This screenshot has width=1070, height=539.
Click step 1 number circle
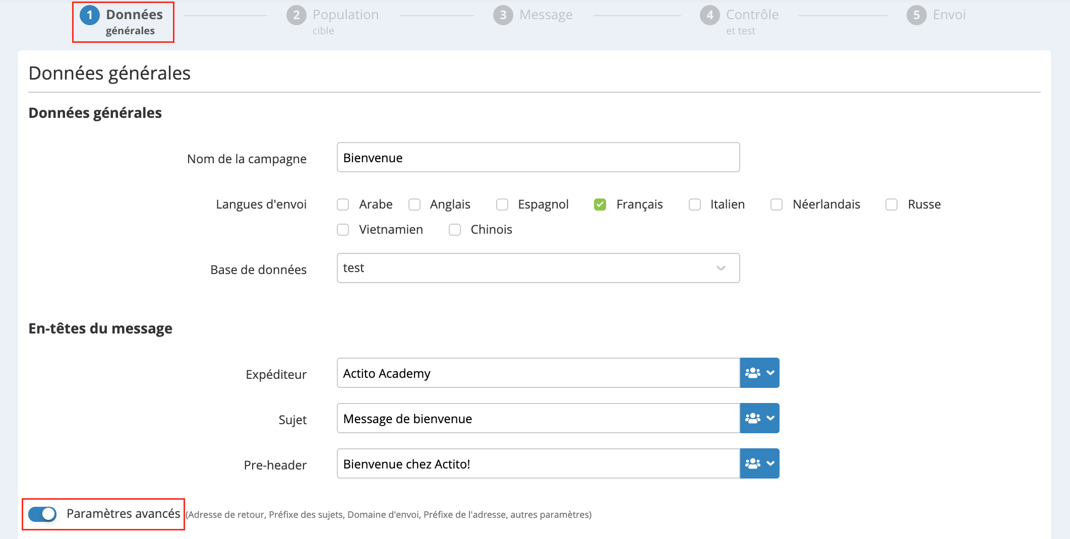(x=90, y=15)
